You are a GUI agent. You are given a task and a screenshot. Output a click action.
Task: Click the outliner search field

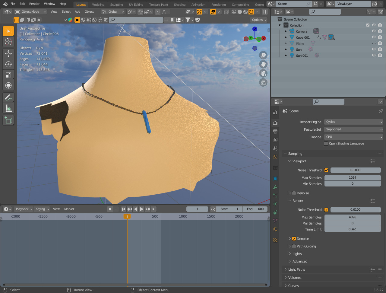(325, 12)
